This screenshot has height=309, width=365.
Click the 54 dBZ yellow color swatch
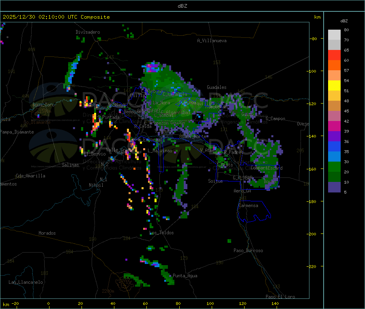pos(334,86)
